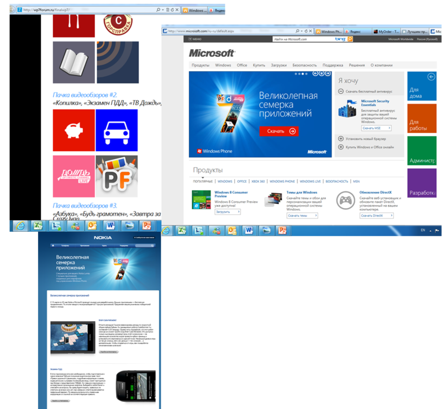Open Поддержка menu on Microsoft.com
This screenshot has height=409, width=442.
click(333, 65)
